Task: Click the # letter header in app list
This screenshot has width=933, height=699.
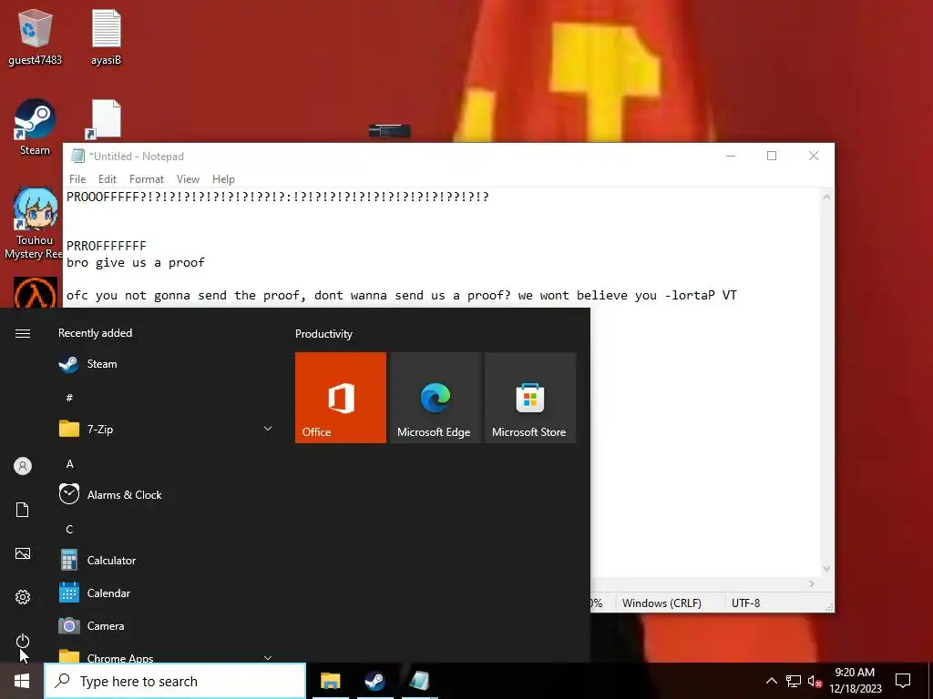Action: [69, 398]
